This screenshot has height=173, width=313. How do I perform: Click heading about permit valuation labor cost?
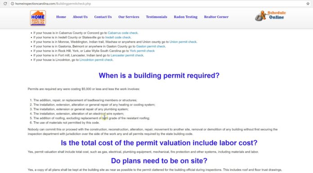(159, 143)
